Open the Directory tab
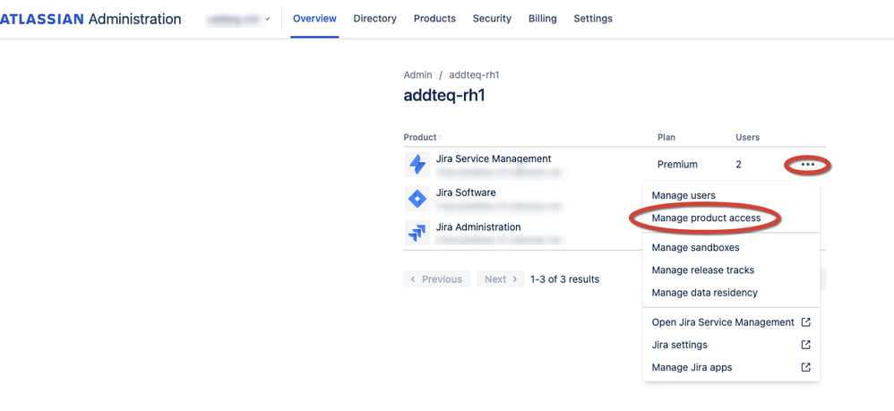The image size is (894, 411). (x=374, y=19)
